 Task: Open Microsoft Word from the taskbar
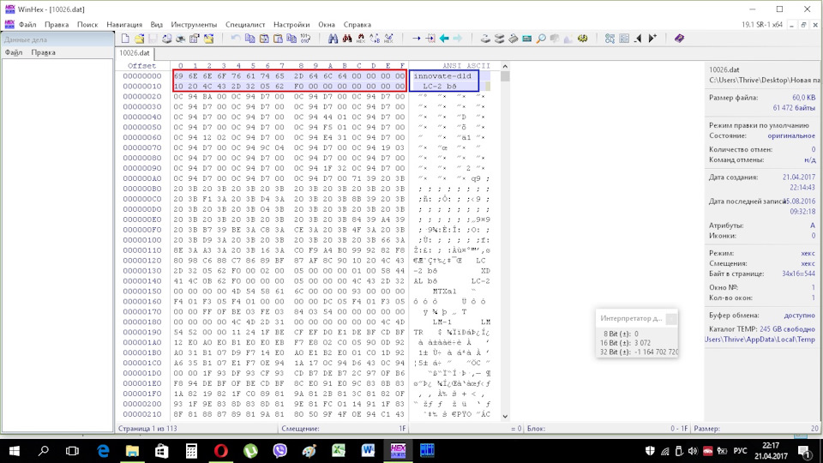pyautogui.click(x=368, y=450)
